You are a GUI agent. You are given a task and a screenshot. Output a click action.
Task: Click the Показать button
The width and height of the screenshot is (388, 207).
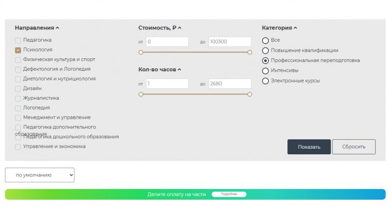pyautogui.click(x=309, y=147)
